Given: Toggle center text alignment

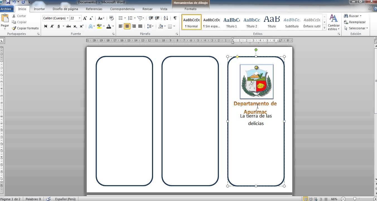Looking at the screenshot, I should 127,26.
